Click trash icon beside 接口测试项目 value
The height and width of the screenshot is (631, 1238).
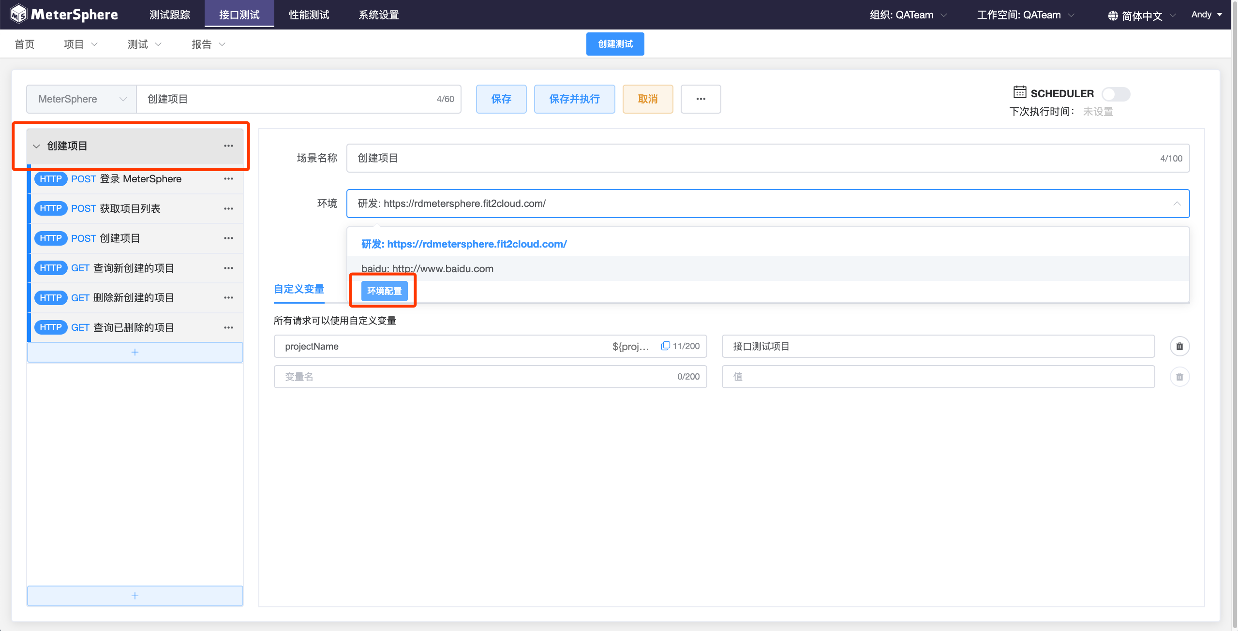coord(1179,346)
